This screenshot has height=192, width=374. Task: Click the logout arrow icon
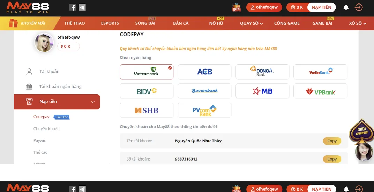coord(359,7)
